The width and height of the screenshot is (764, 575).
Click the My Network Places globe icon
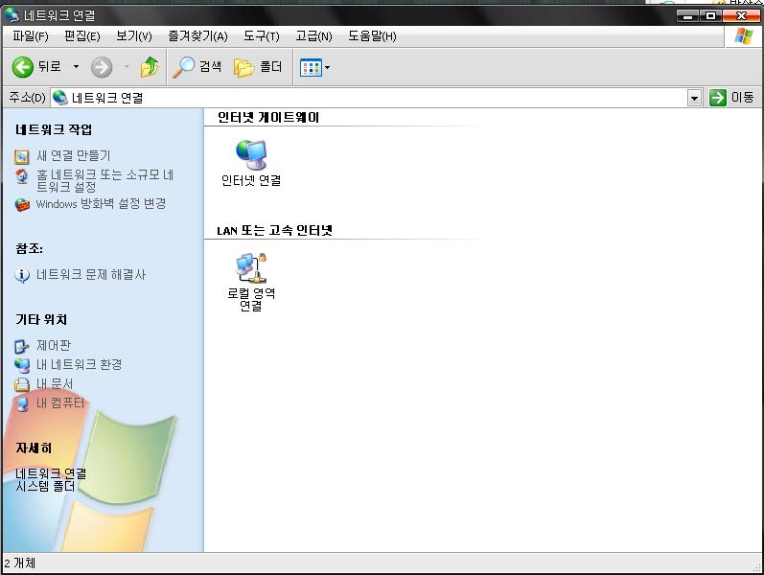click(22, 365)
